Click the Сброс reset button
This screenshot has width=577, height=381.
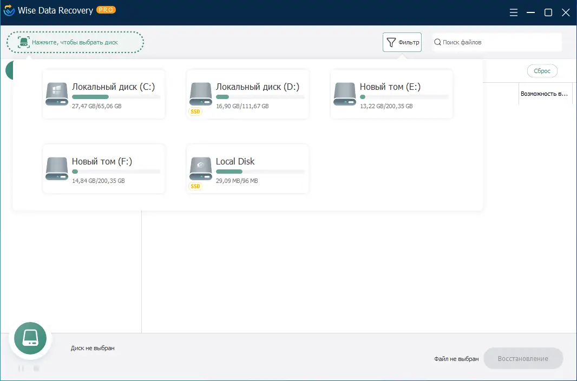pyautogui.click(x=542, y=71)
